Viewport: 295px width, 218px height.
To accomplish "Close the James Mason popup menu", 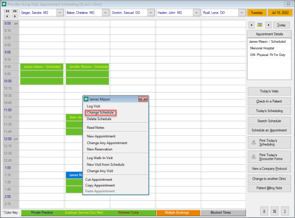I will [143, 99].
